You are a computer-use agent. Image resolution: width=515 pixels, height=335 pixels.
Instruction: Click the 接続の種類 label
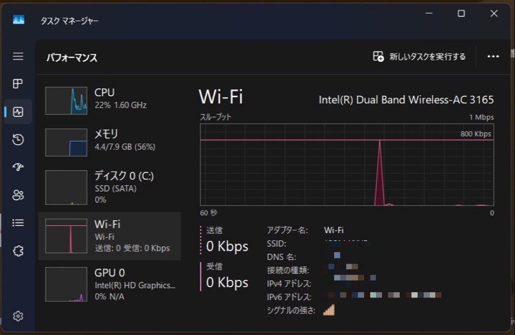click(x=288, y=270)
